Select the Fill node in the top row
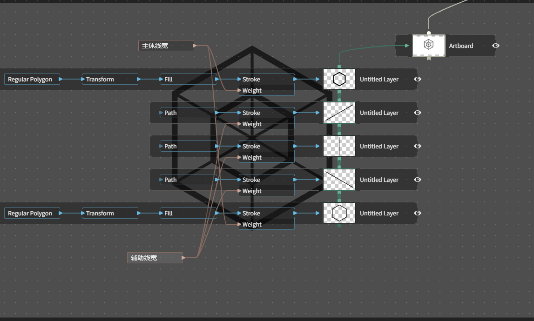Screen dimensions: 534x321 tap(189, 79)
